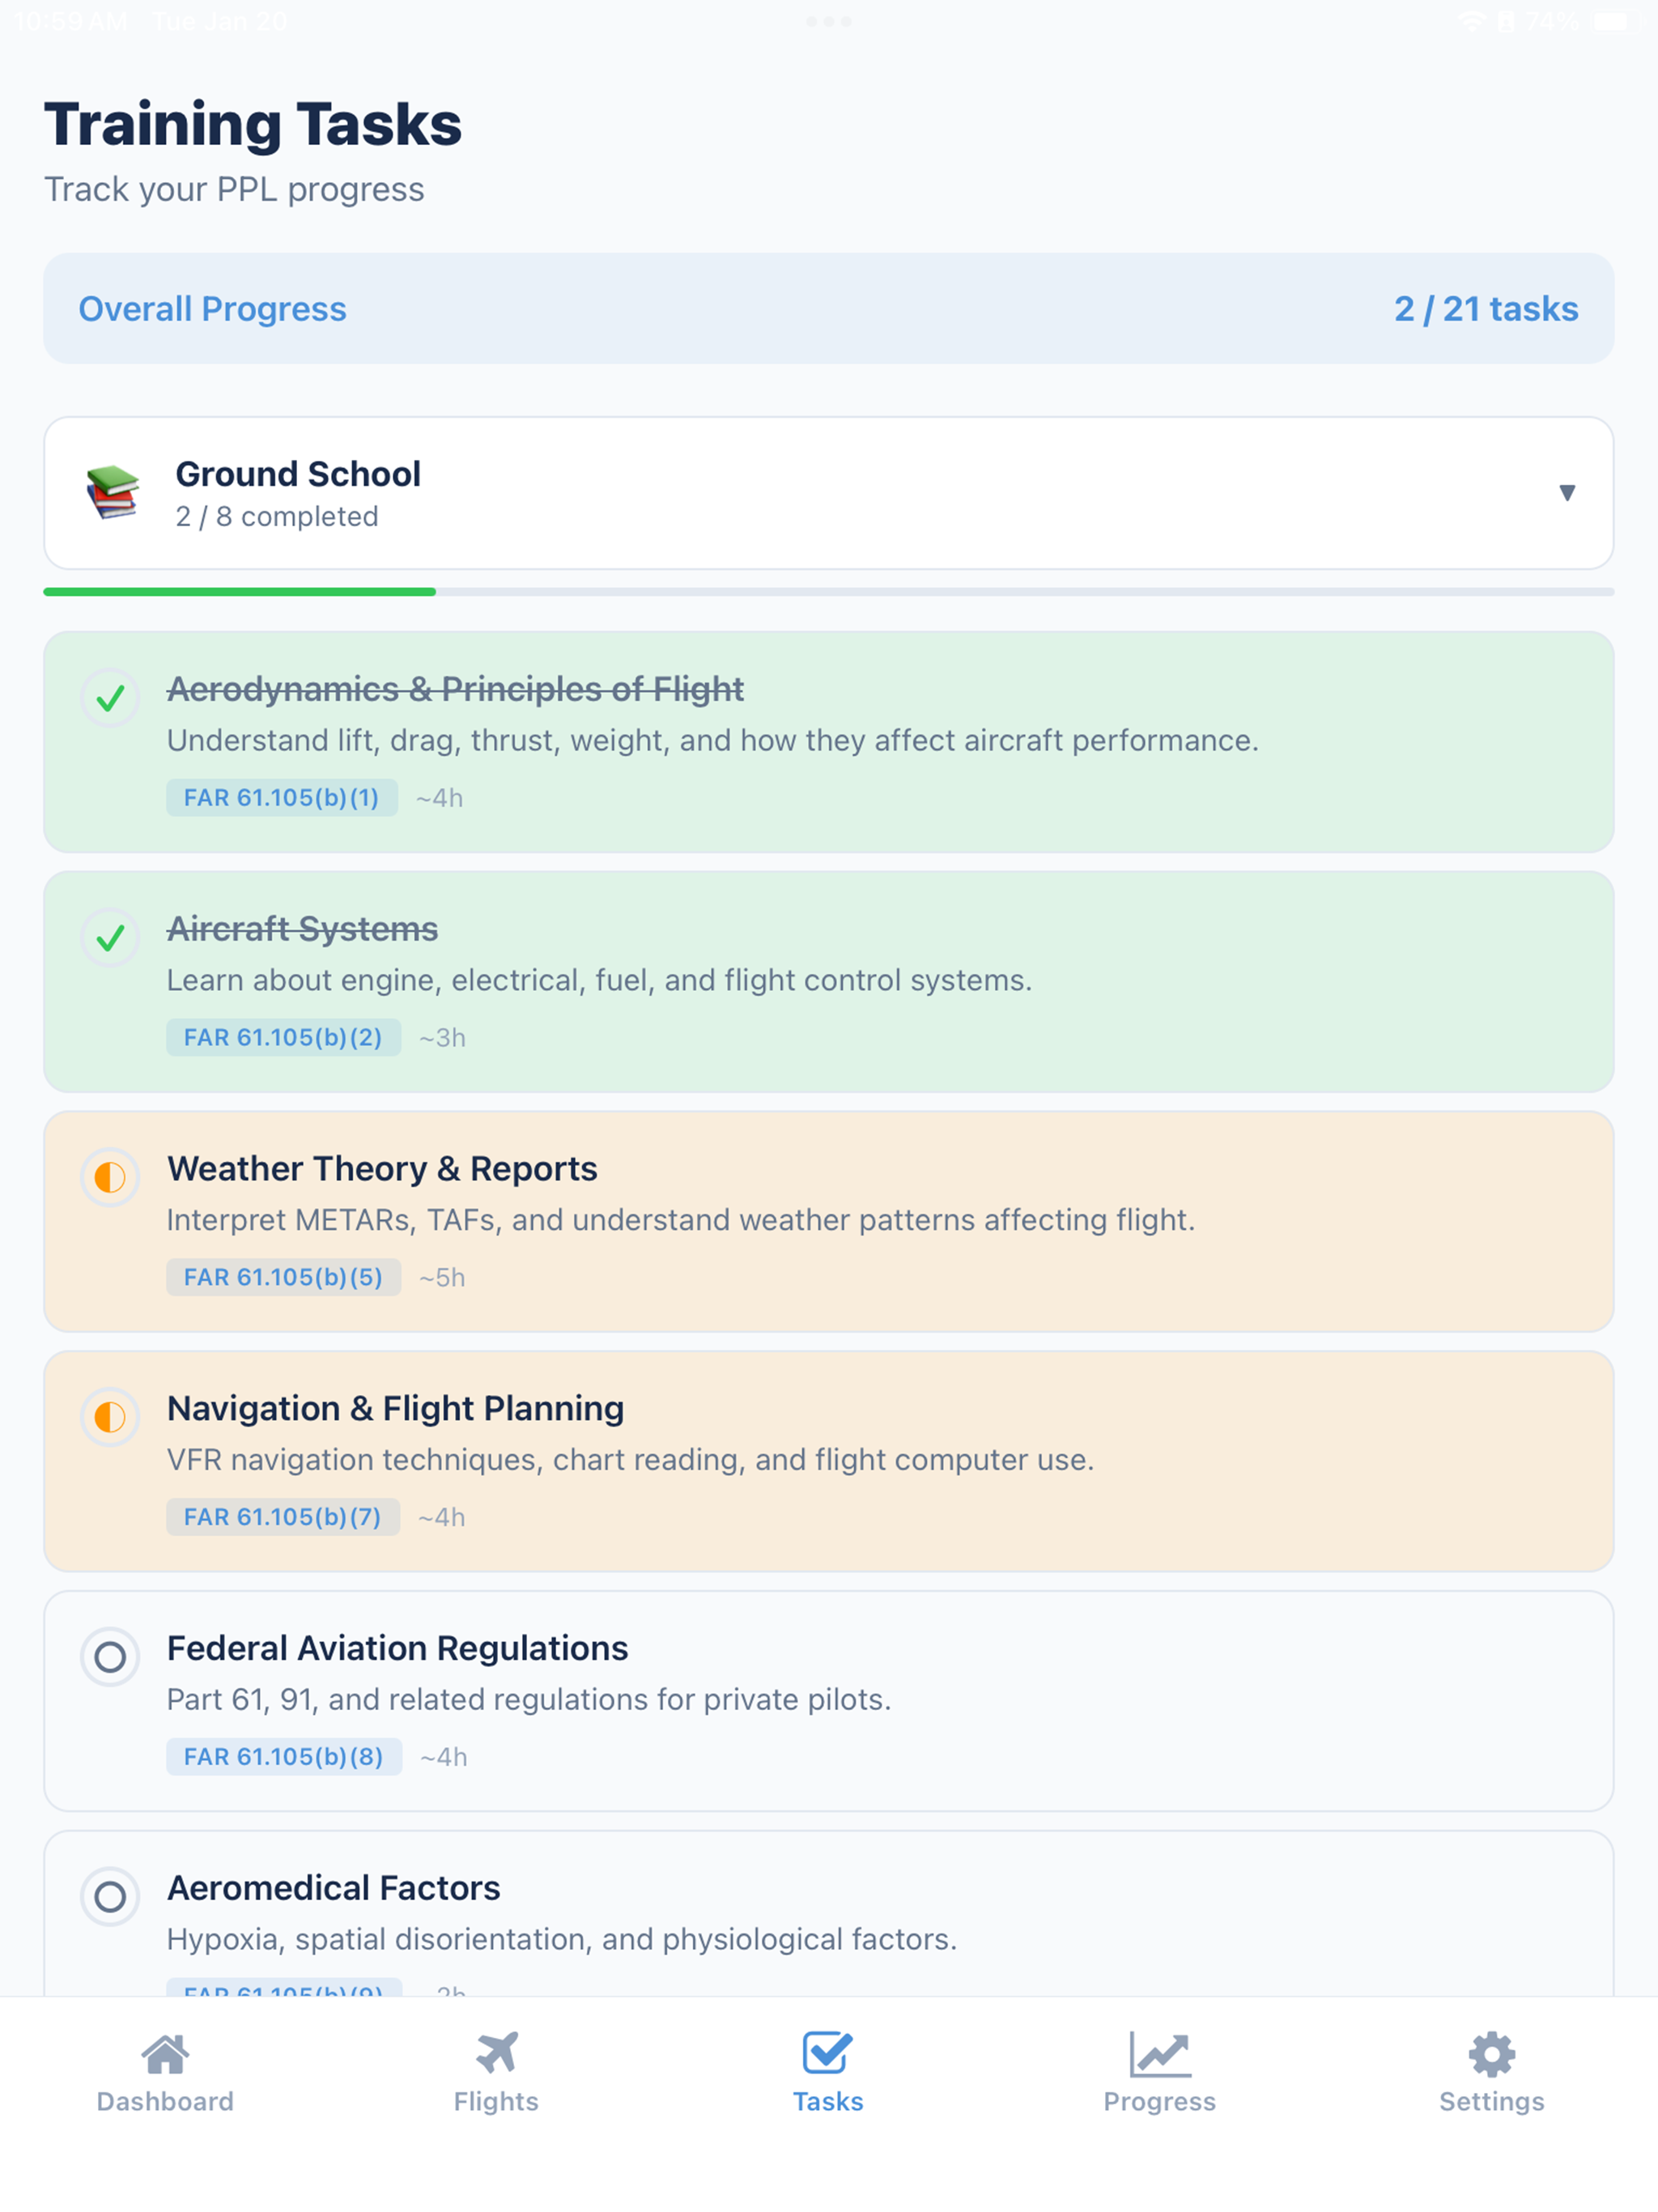Tap the Interpret METARs, TAFs description

[x=681, y=1220]
